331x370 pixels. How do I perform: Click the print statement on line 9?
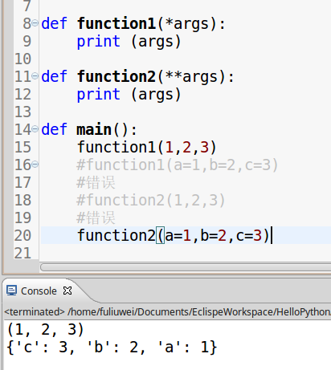coord(129,42)
